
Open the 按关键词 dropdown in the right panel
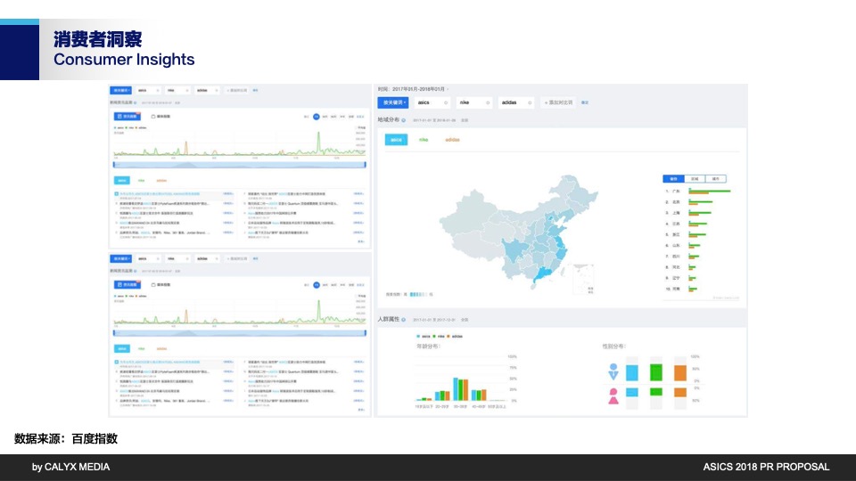(x=393, y=102)
